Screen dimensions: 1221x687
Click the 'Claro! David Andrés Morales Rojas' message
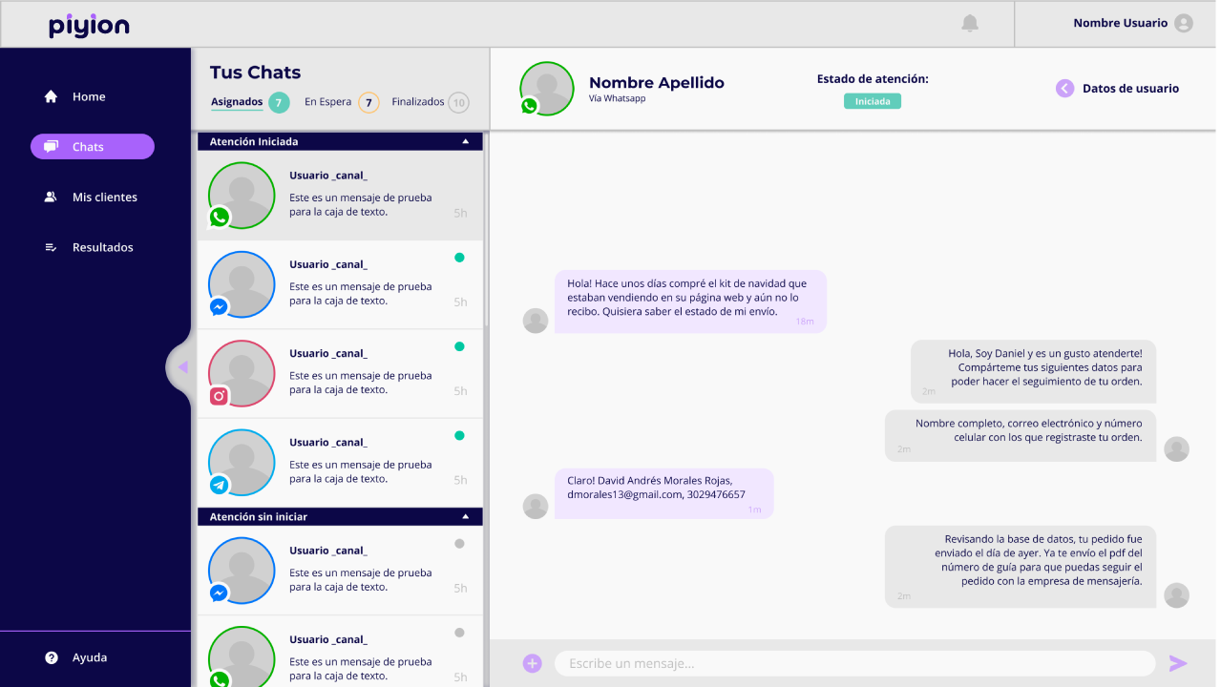pyautogui.click(x=664, y=493)
